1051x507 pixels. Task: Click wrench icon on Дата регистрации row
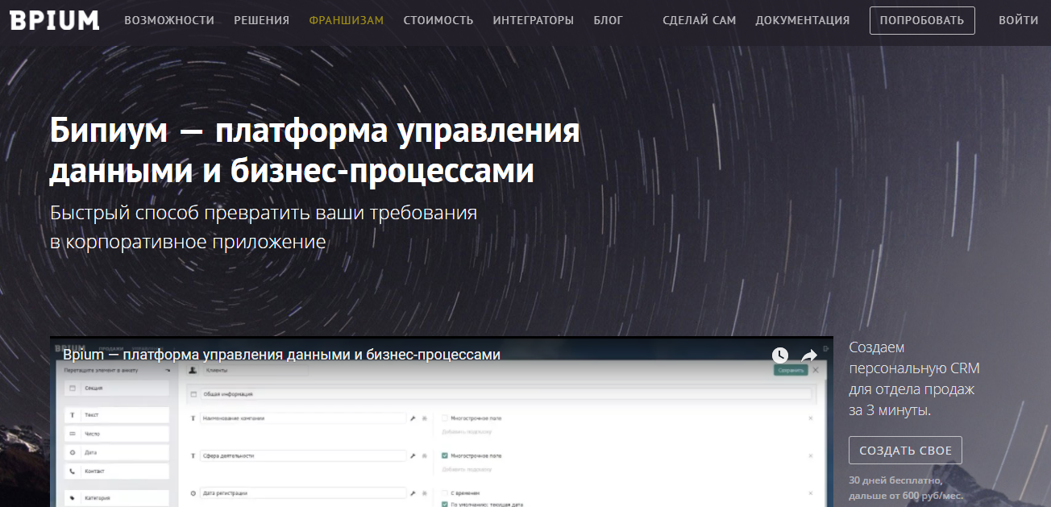413,492
